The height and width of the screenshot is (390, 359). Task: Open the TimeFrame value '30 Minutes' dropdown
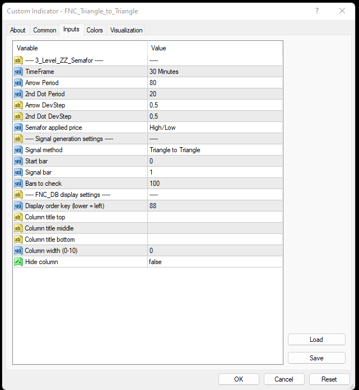[215, 72]
